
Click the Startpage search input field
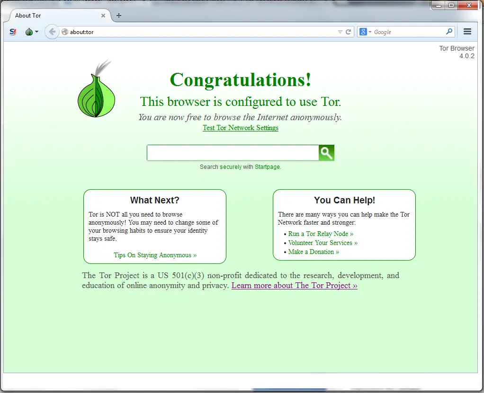[x=233, y=153]
